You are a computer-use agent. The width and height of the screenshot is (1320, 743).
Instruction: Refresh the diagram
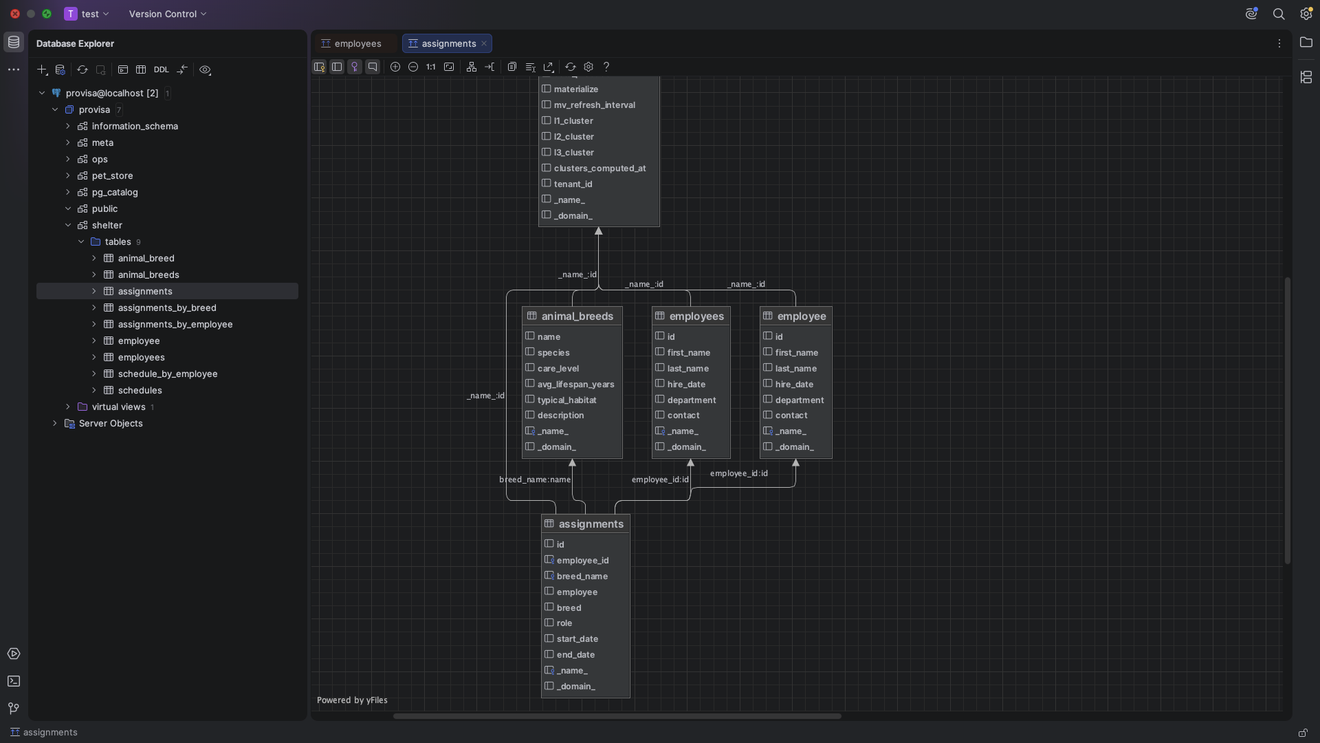571,67
